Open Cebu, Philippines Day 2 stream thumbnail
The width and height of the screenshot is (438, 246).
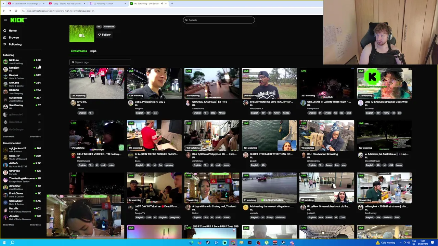[154, 83]
